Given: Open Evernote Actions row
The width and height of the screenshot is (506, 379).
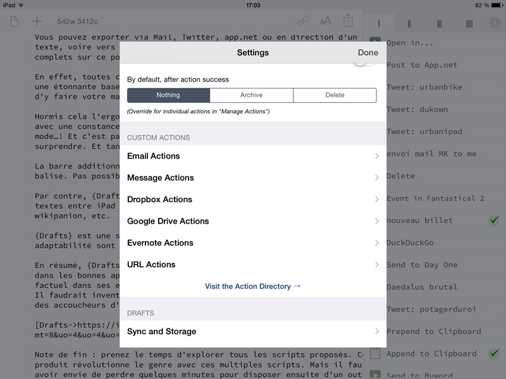Looking at the screenshot, I should (252, 243).
